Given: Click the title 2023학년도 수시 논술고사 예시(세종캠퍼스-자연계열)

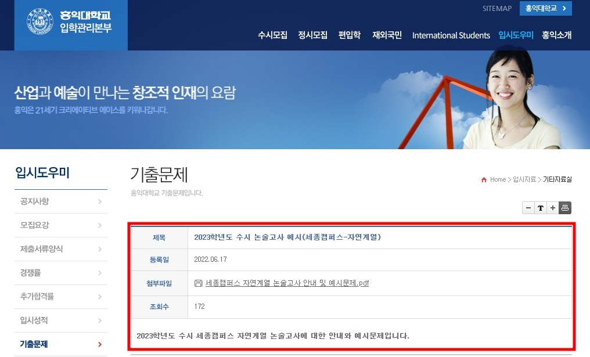Looking at the screenshot, I should (x=287, y=237).
